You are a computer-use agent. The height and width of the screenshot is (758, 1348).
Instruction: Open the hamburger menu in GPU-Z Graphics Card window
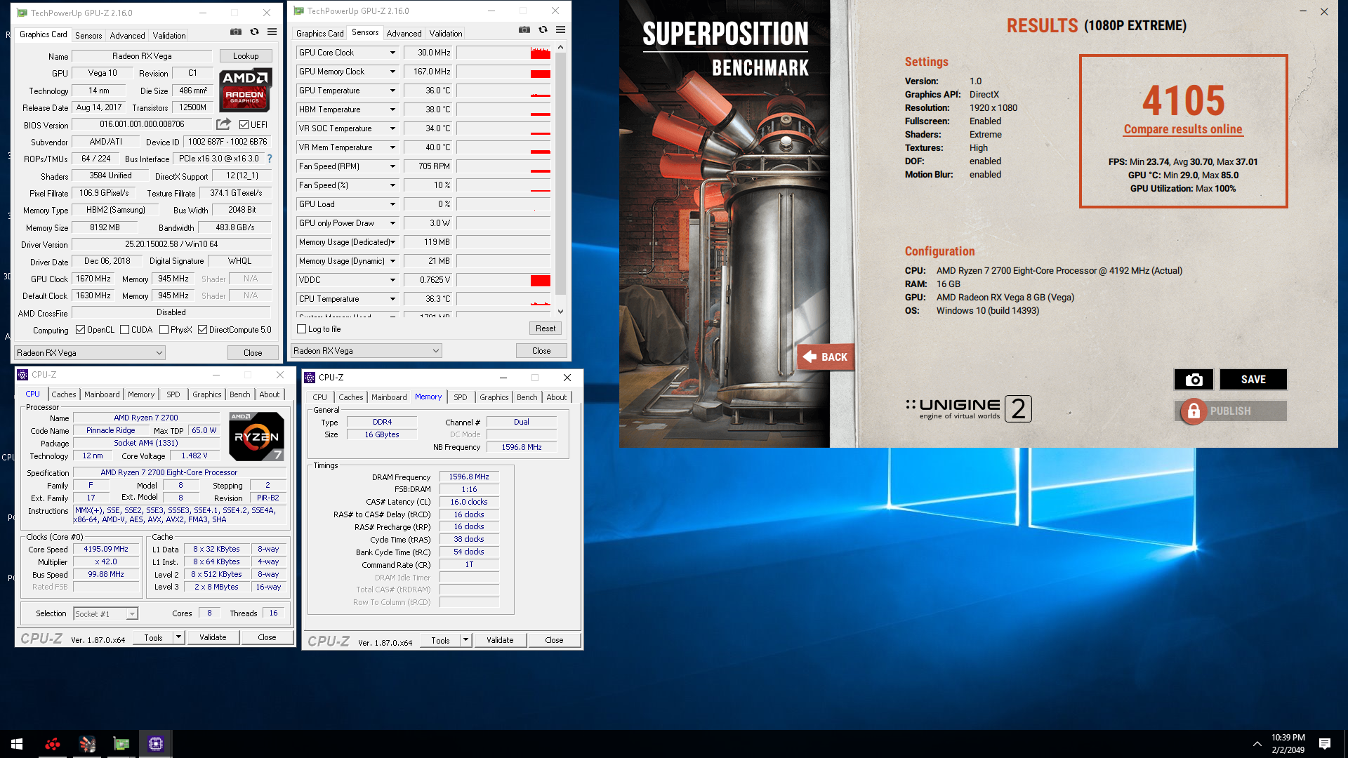tap(272, 32)
